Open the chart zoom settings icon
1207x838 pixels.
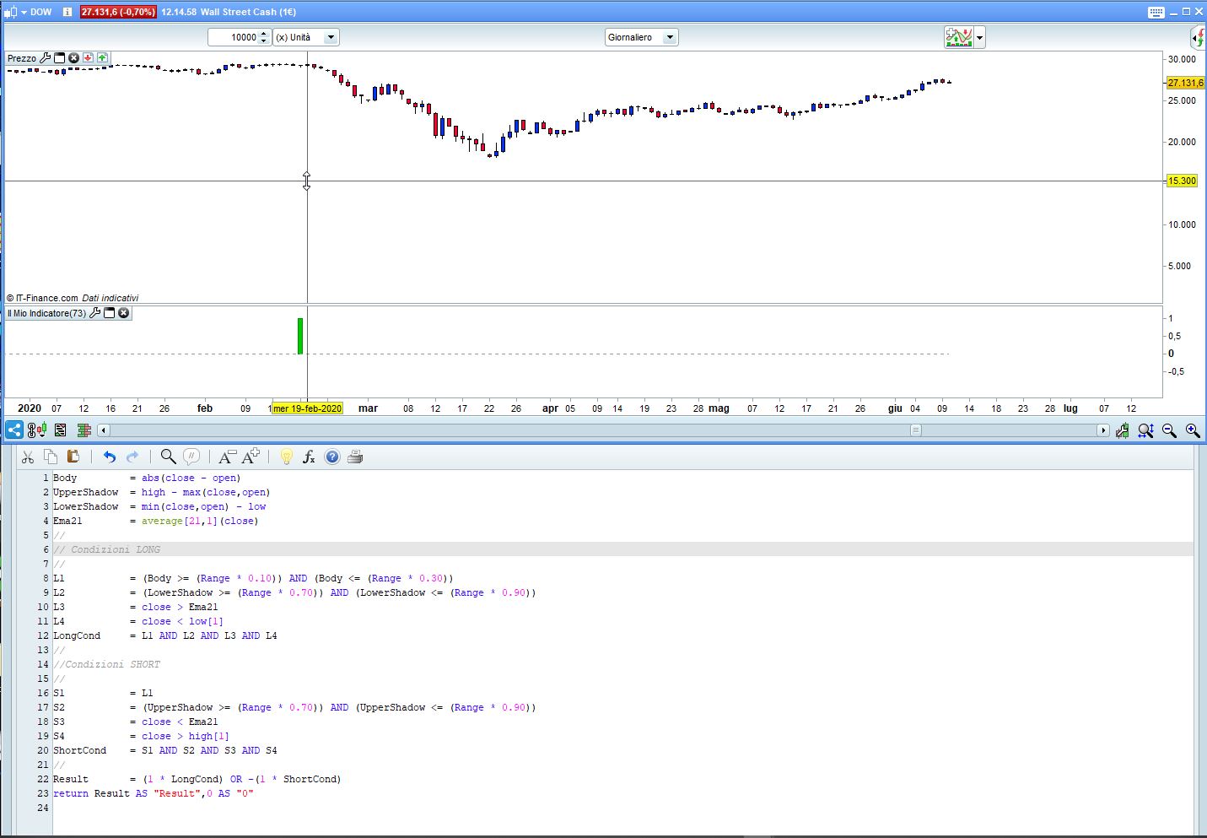pos(1122,430)
